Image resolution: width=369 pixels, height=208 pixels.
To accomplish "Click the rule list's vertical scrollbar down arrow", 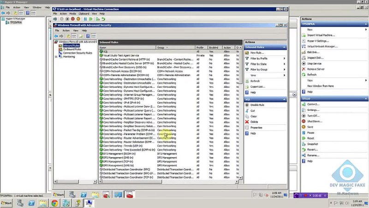I will click(x=240, y=177).
